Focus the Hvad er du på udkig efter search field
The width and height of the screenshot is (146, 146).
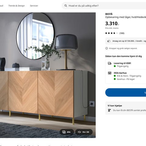click(104, 6)
